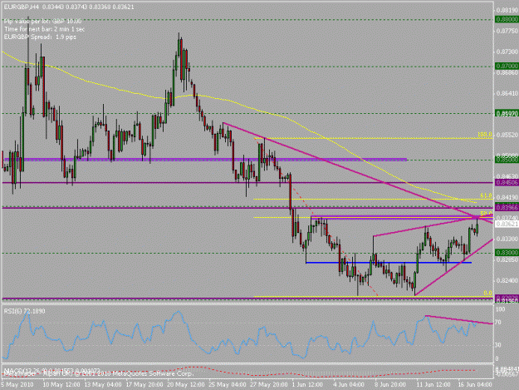Click the purple 0.83966 price level tag

(x=507, y=208)
